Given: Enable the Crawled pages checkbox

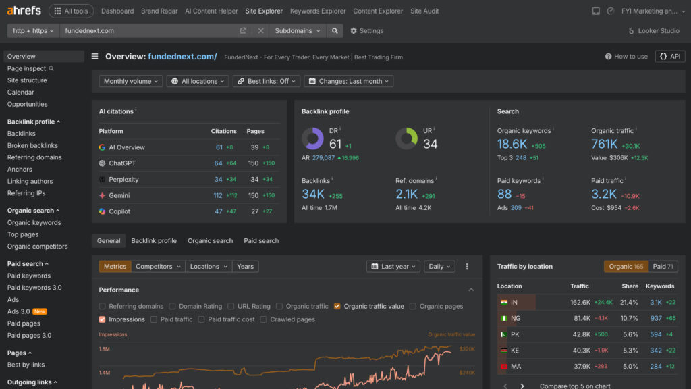Looking at the screenshot, I should coord(264,319).
